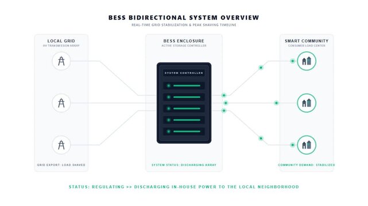368x206 pixels.
Task: Click the Active Storage Controller subheading
Action: (x=184, y=46)
